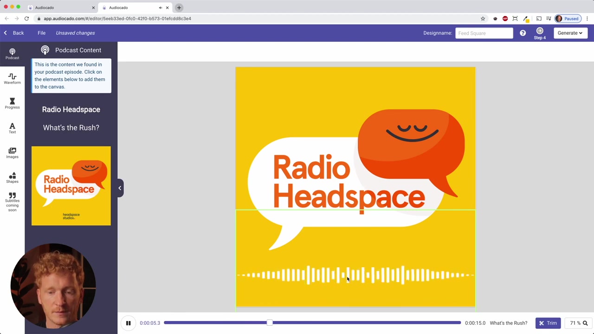The width and height of the screenshot is (594, 334).
Task: Open the 71% zoom control
Action: [579, 323]
